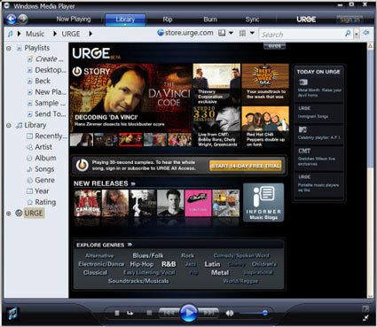Viewport: 377px width, 327px height.
Task: Open the Burn tab
Action: pyautogui.click(x=210, y=19)
